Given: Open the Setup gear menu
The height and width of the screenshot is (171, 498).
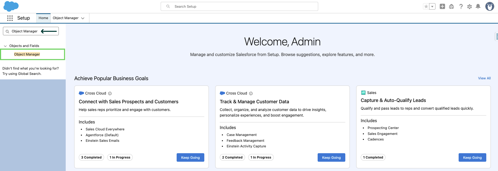Looking at the screenshot, I should point(470,7).
